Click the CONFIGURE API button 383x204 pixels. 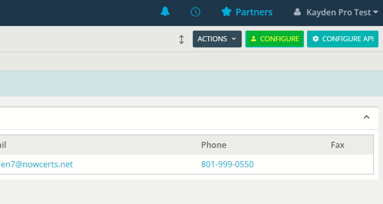343,39
